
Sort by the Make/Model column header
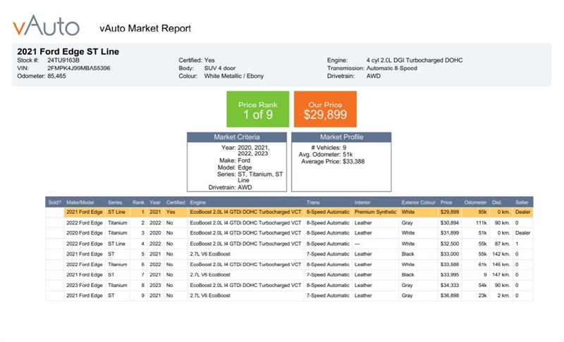80,203
